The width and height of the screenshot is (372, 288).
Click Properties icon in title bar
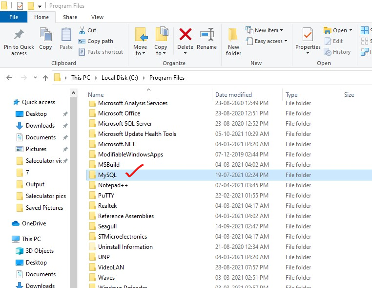click(x=20, y=6)
